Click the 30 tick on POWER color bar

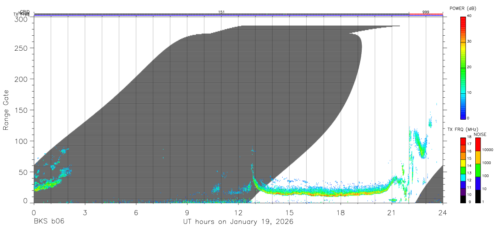(x=470, y=42)
